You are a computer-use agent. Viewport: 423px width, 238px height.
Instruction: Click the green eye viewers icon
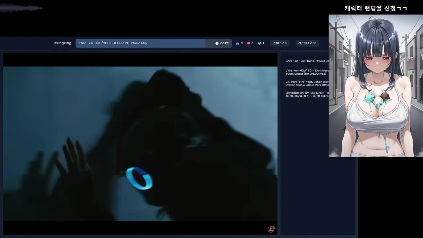[259, 43]
